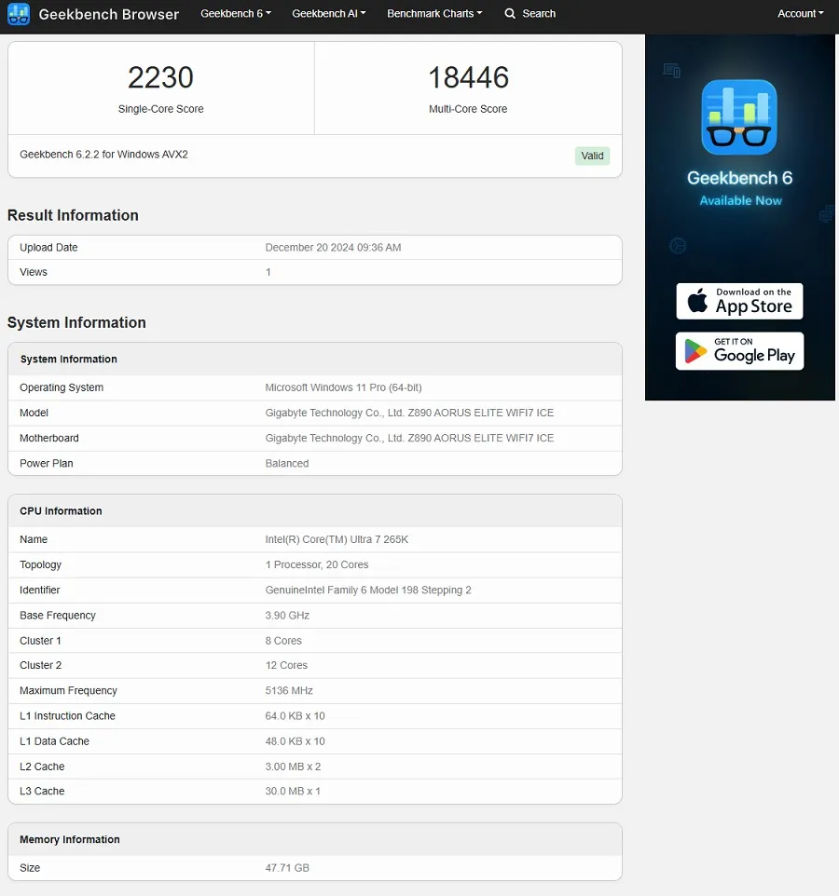
Task: Click the Motherboard label
Action: (49, 438)
